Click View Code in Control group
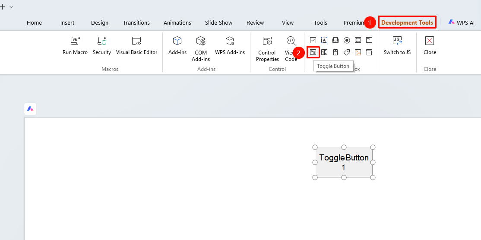Screen dimensions: 481x240 click(x=291, y=49)
